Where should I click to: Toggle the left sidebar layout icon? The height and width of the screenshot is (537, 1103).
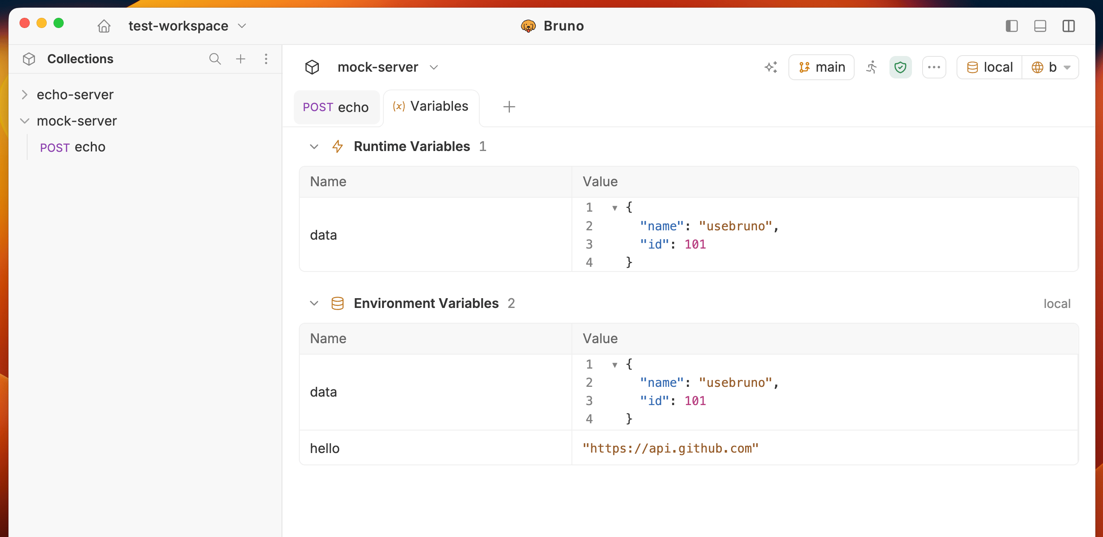point(1011,26)
